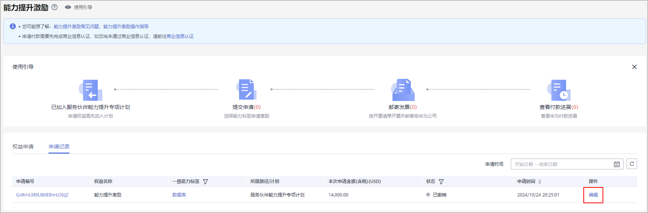Refresh the application records list

pos(632,164)
